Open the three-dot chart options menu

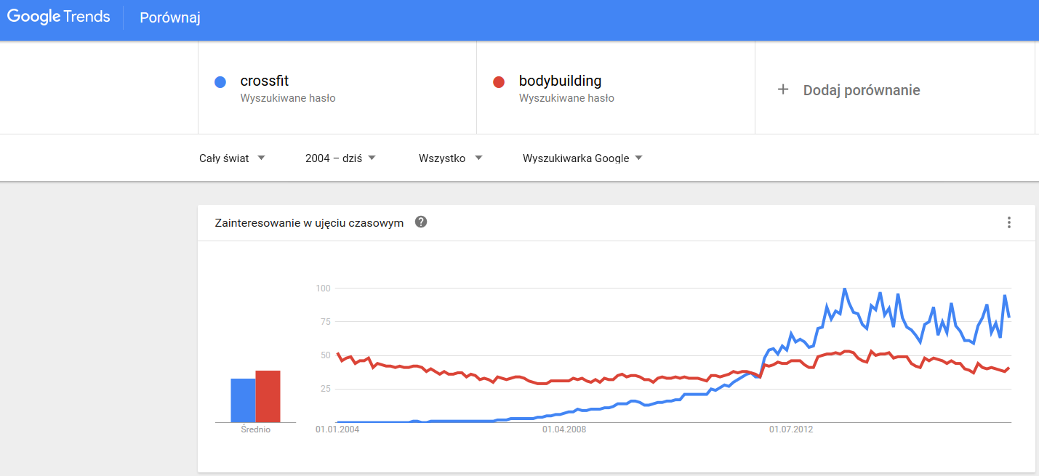[x=1008, y=222]
